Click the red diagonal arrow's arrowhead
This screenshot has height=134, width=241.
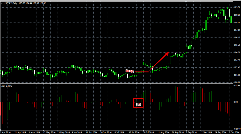168,53
